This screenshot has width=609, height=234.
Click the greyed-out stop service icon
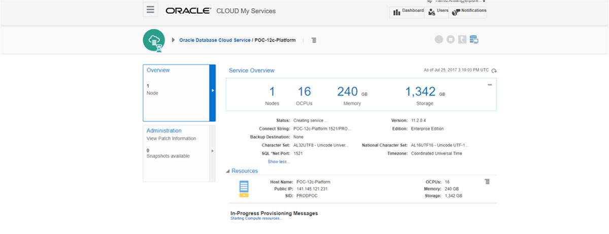pos(451,40)
